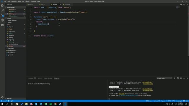Click the keywords link in terminal output
This screenshot has height=106, width=189.
(x=122, y=94)
